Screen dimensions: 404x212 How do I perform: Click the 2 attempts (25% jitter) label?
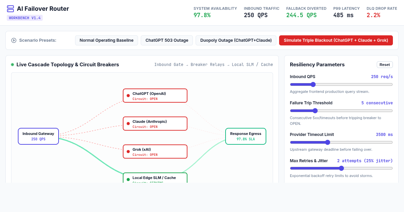pos(365,161)
